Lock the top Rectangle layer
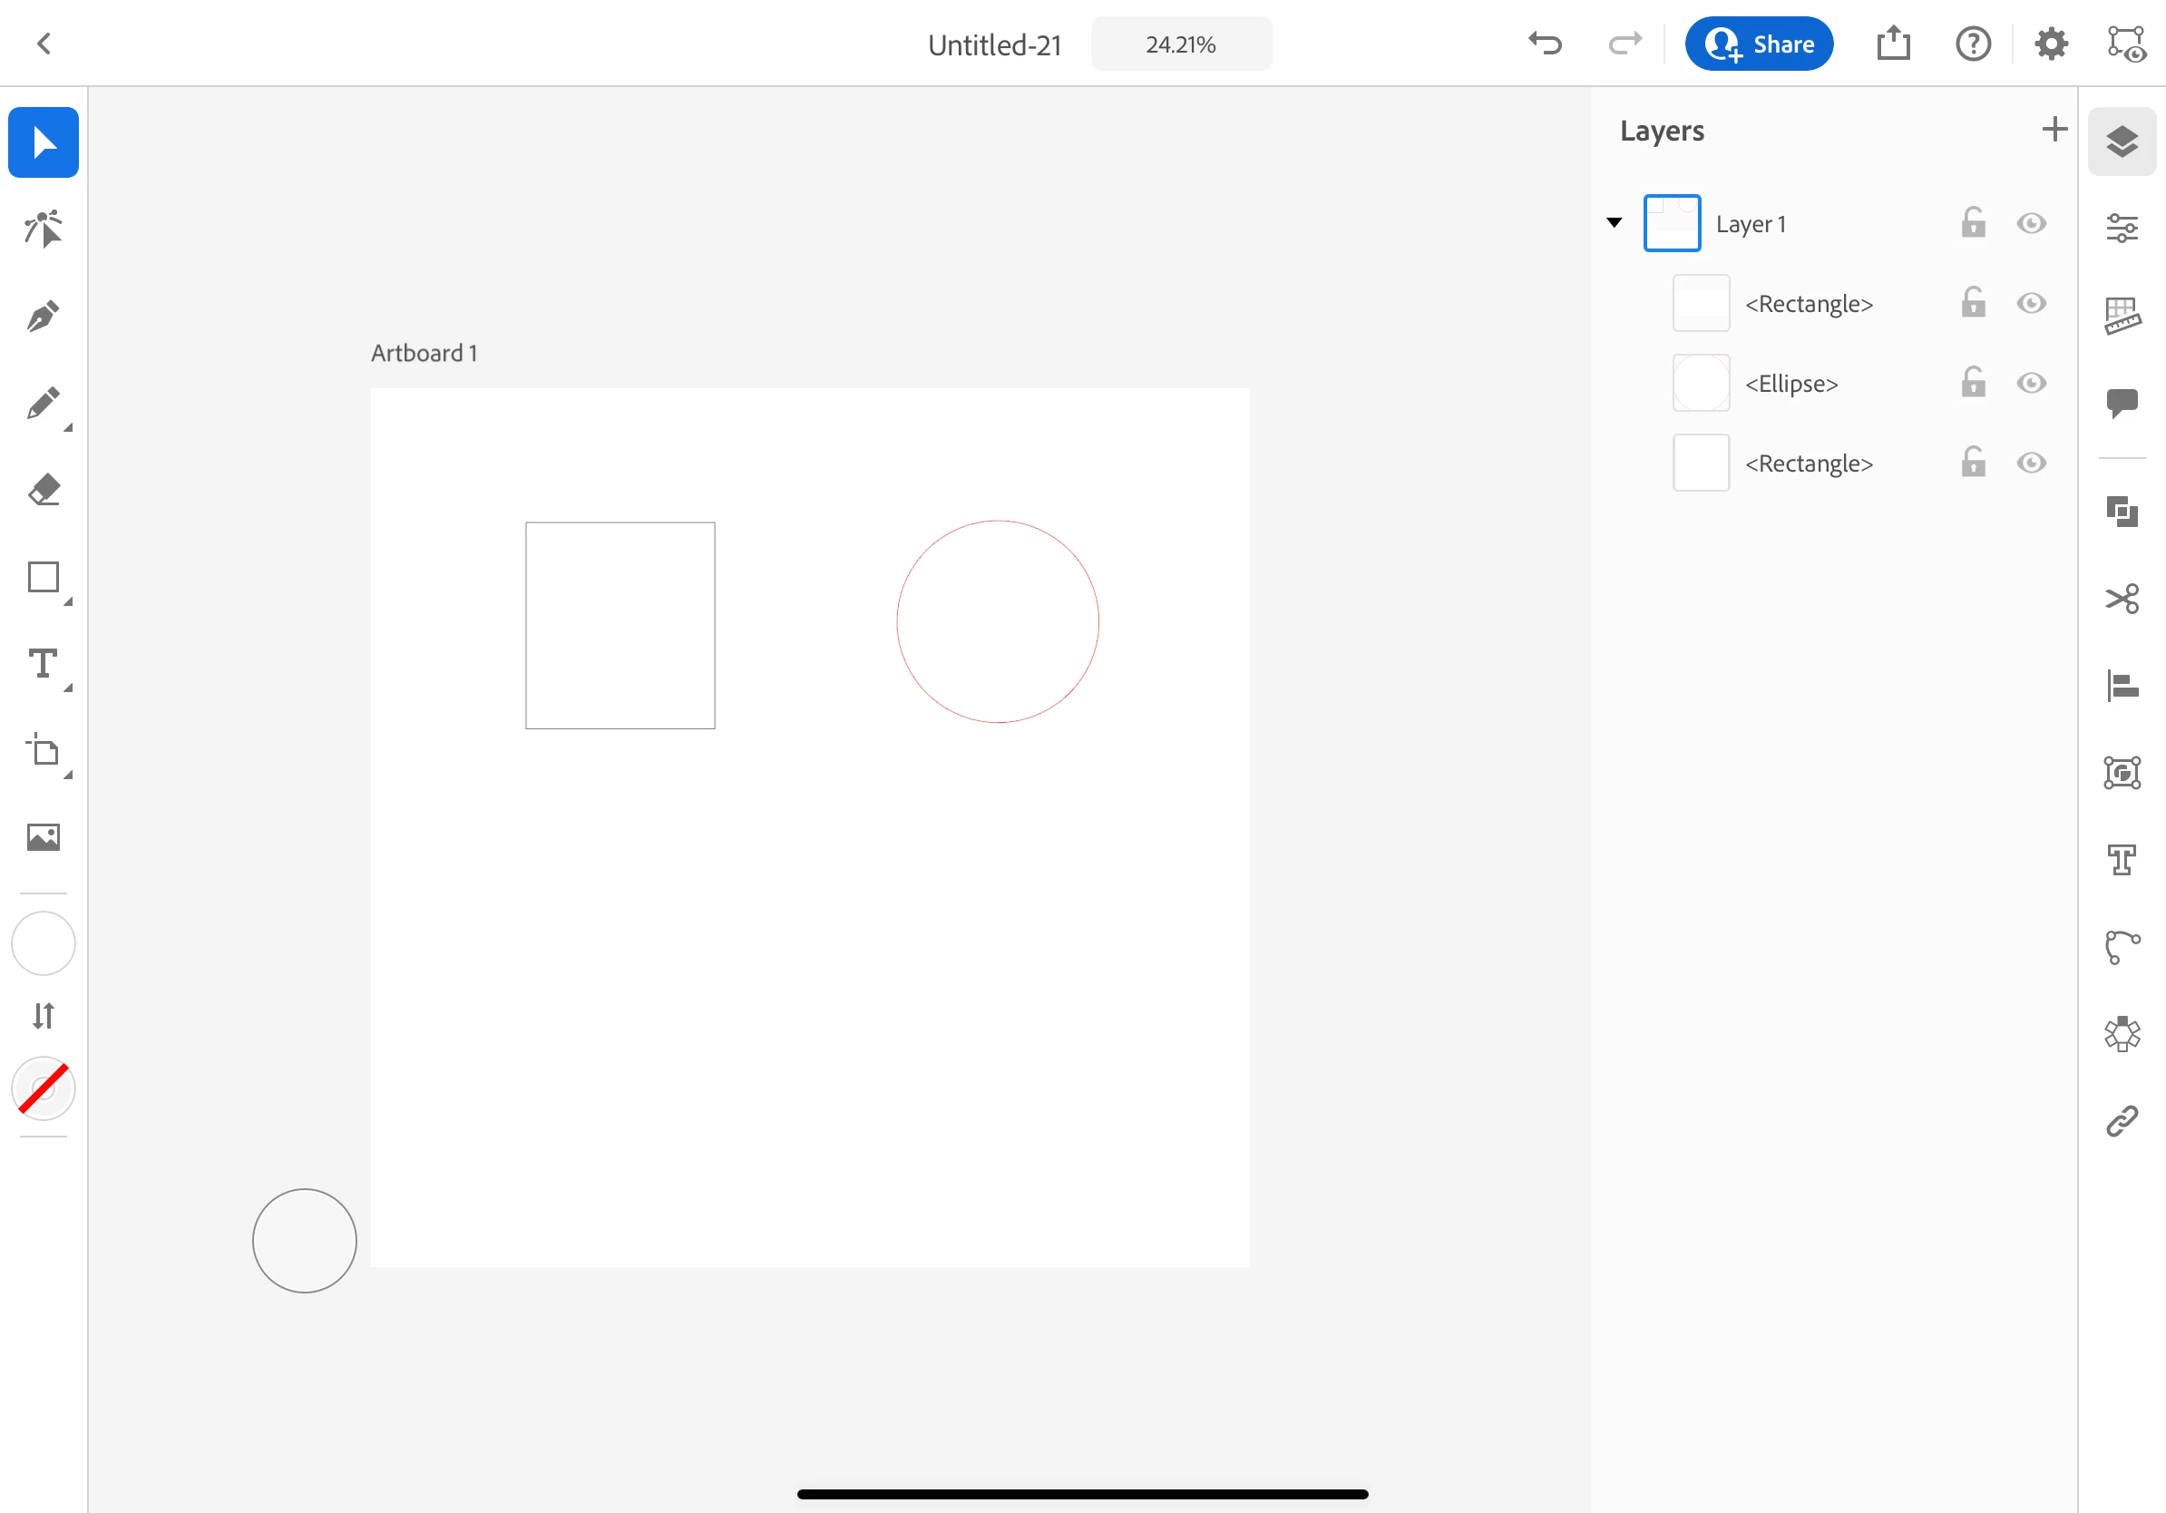The width and height of the screenshot is (2166, 1513). (1973, 303)
